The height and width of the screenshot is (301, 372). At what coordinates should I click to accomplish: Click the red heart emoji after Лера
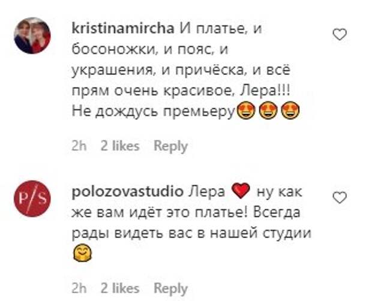tap(241, 191)
